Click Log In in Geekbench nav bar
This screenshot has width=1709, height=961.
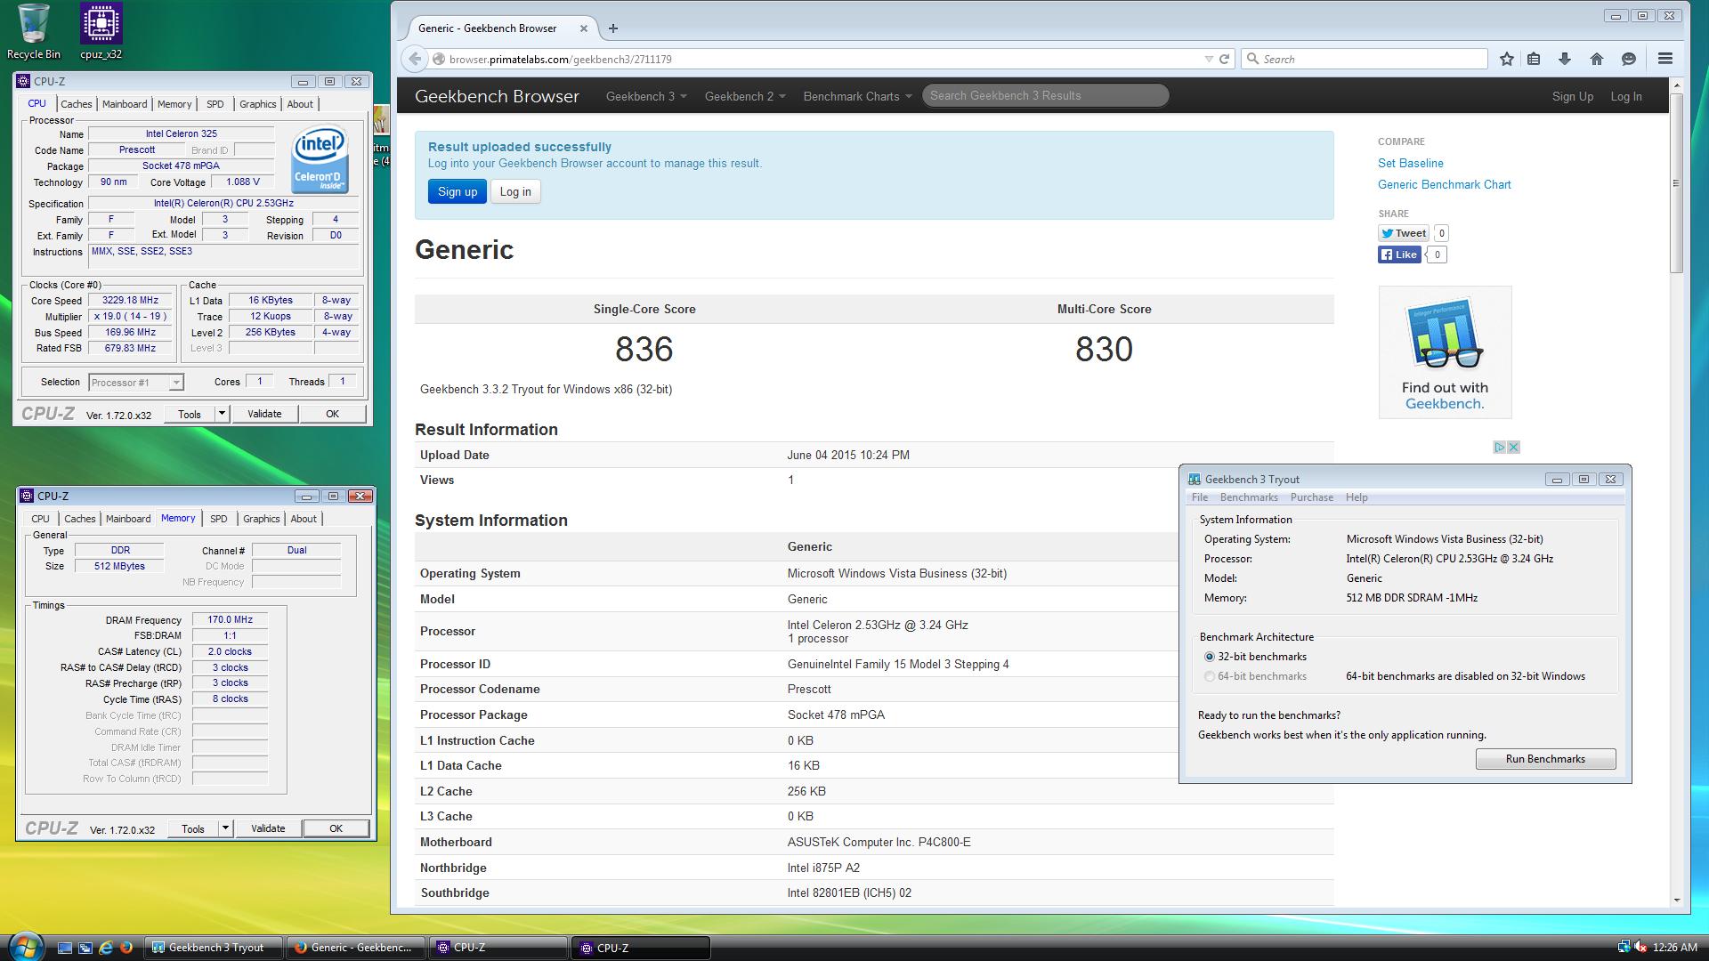tap(1625, 96)
